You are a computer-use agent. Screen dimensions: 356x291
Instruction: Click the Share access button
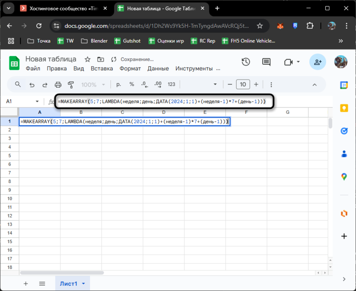click(317, 62)
